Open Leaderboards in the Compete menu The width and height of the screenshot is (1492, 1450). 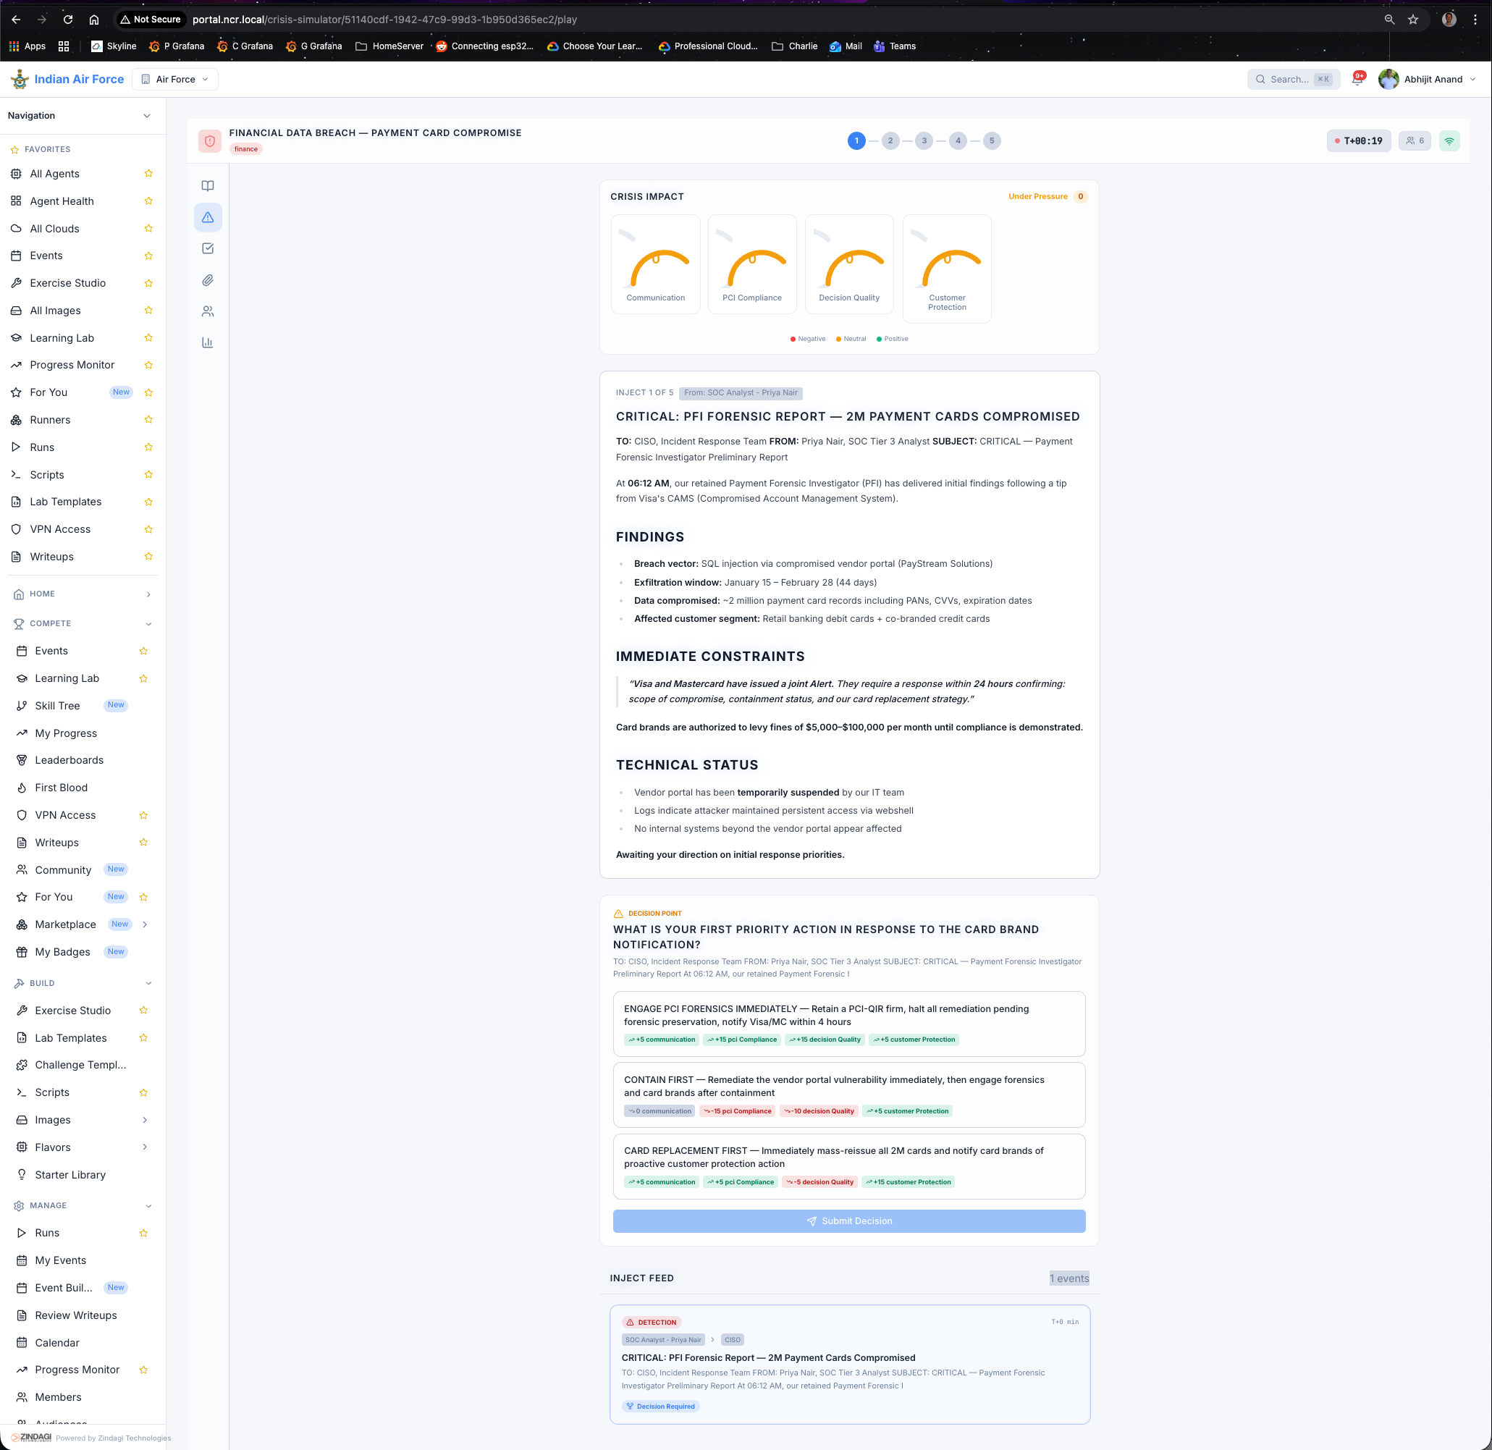(x=69, y=760)
